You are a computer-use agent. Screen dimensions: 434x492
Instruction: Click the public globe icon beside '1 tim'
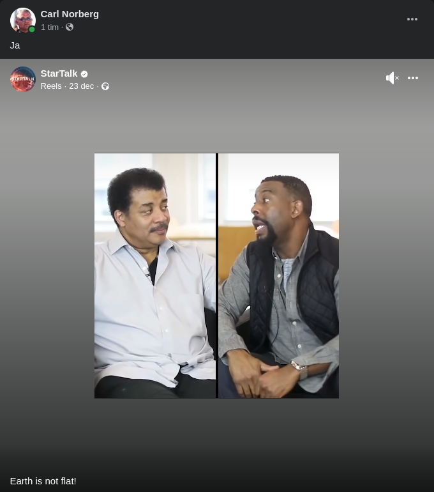click(x=70, y=27)
